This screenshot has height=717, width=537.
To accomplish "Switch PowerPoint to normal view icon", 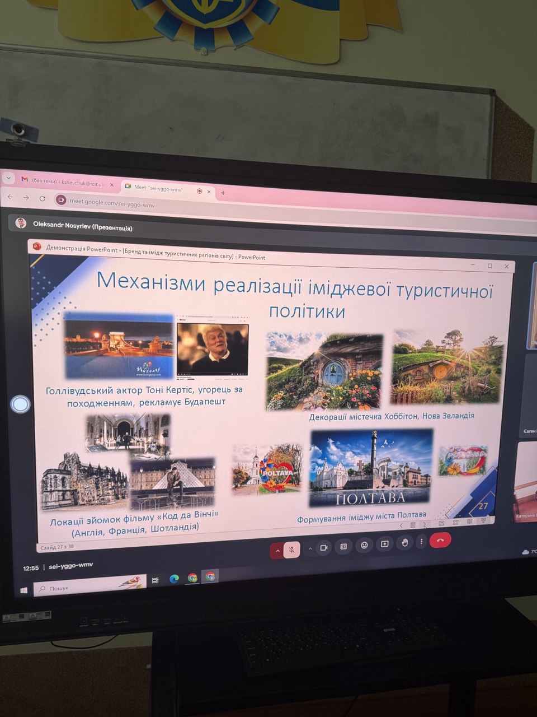I will (441, 523).
